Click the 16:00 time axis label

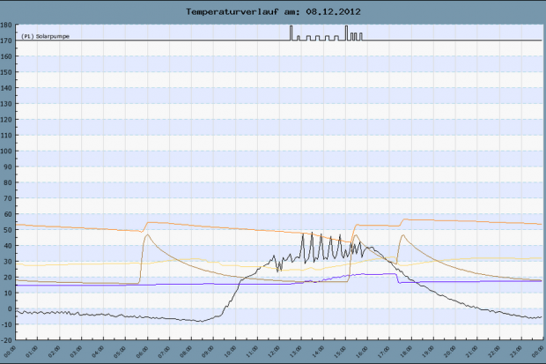pyautogui.click(x=361, y=352)
